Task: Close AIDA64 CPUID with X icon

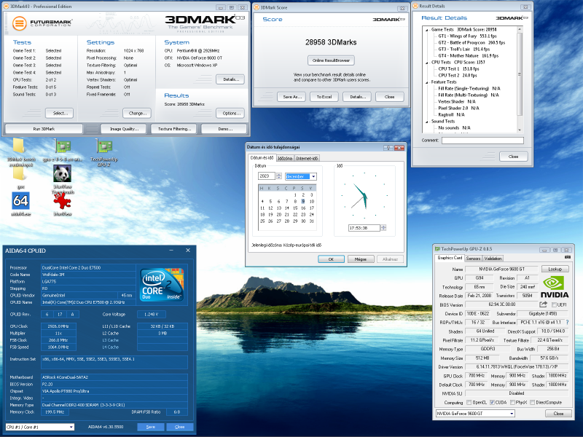Action: point(188,251)
